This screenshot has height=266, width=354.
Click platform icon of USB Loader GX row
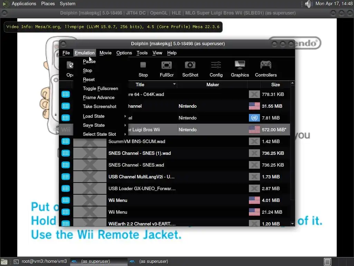click(66, 188)
